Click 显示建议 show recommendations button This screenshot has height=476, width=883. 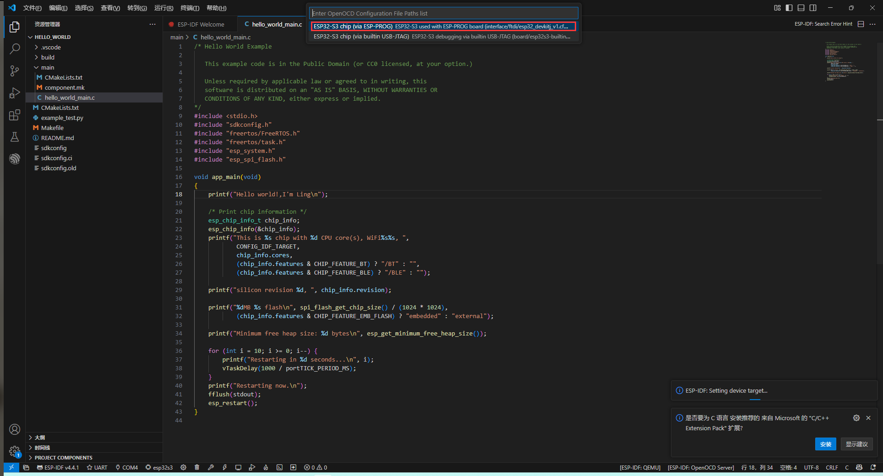[x=856, y=444]
